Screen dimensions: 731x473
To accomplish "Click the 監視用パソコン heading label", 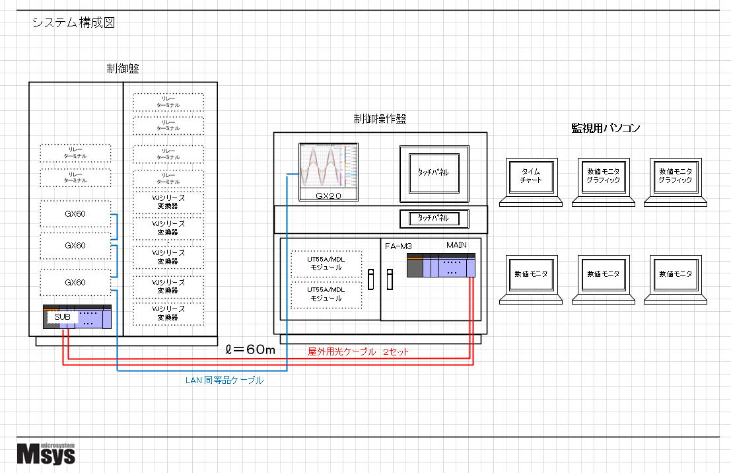I will (606, 127).
